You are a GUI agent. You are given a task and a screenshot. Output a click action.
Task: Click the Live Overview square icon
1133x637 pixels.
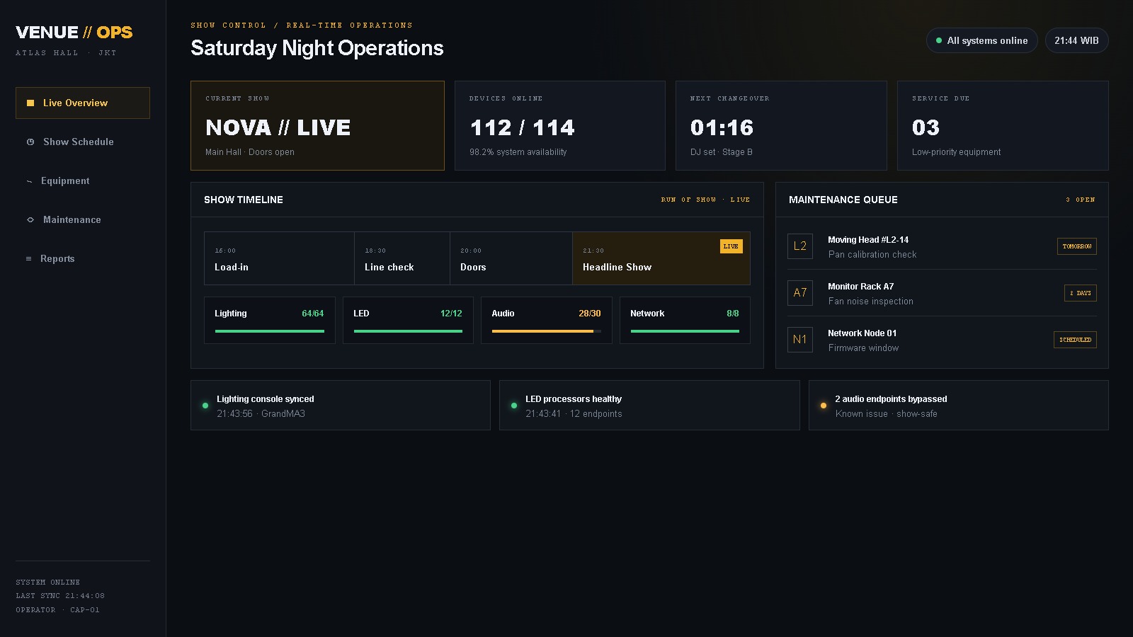click(x=30, y=103)
